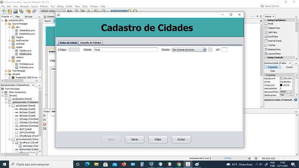The height and width of the screenshot is (168, 299).
Task: Click the Salvar button
Action: [134, 139]
